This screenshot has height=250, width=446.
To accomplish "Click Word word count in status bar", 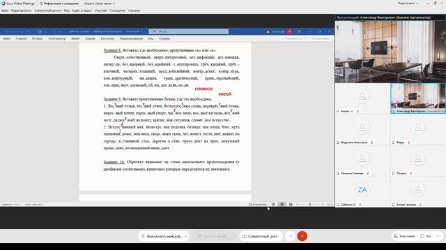I will pos(34,204).
